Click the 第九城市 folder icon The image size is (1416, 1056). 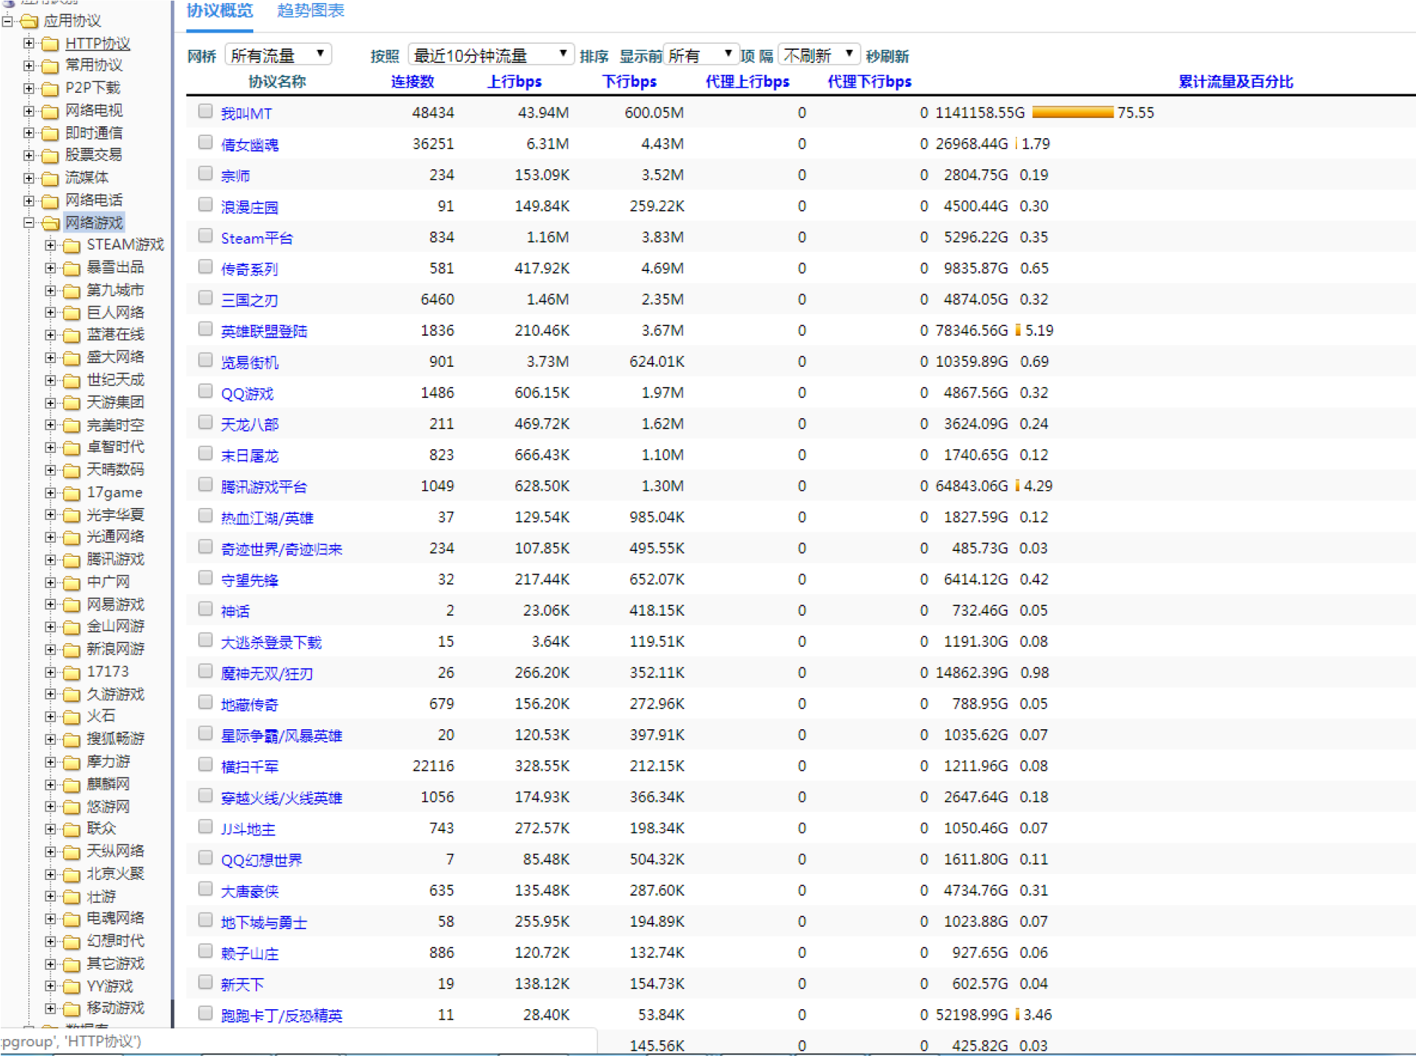tap(71, 290)
